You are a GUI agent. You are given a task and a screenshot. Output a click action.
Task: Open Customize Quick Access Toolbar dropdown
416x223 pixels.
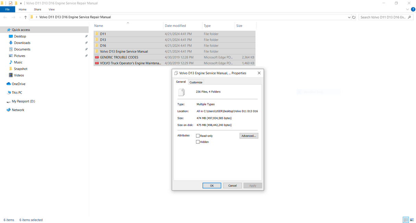click(21, 3)
